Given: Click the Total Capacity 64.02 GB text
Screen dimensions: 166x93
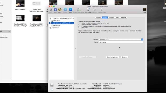Looking at the screenshot, I should (112, 84).
